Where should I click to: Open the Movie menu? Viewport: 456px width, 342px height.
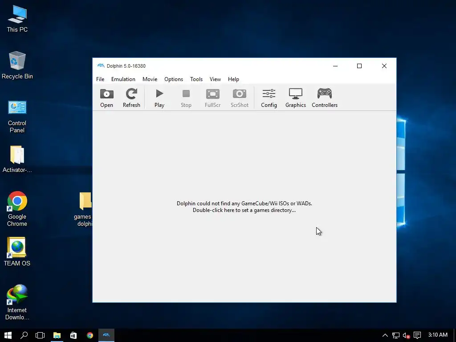[150, 79]
